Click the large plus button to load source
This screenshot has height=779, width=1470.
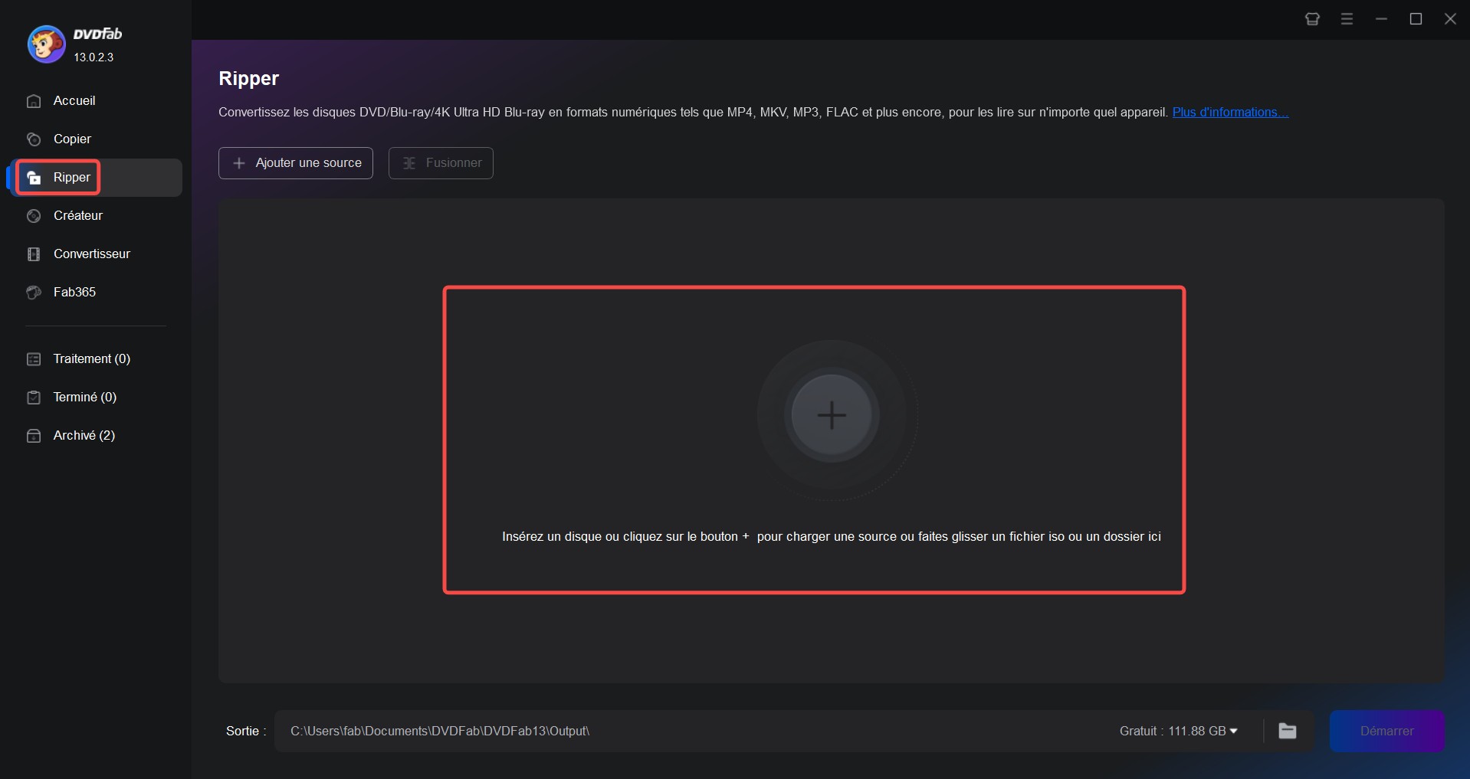pos(832,416)
